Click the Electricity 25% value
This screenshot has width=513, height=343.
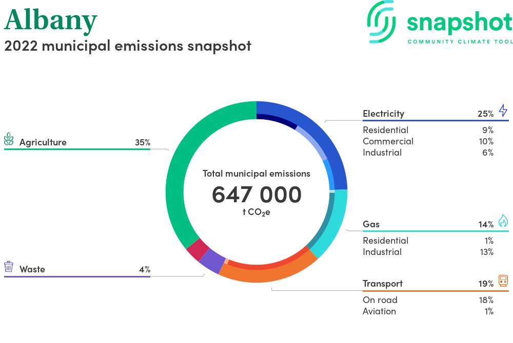pyautogui.click(x=485, y=114)
